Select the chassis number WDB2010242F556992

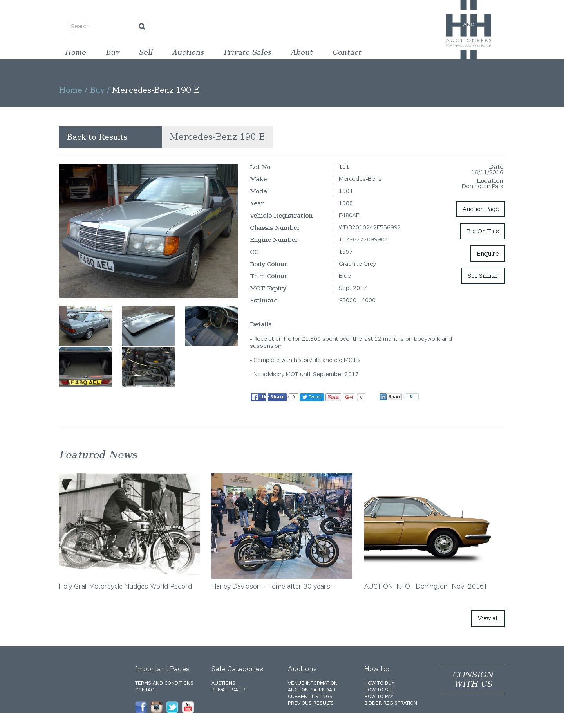coord(370,227)
